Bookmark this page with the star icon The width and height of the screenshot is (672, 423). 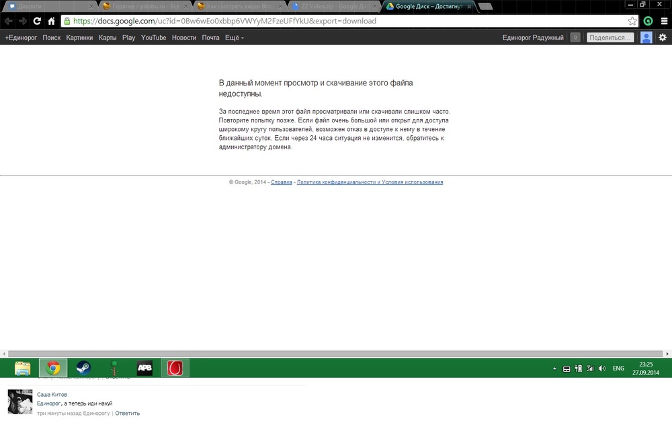pyautogui.click(x=632, y=21)
